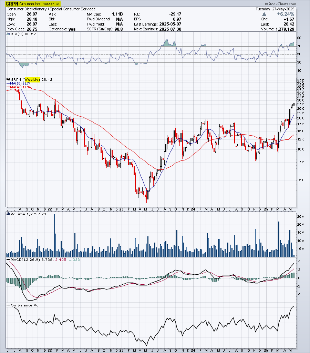Select the EPS value -0.97
This screenshot has height=353, width=310.
(176, 19)
